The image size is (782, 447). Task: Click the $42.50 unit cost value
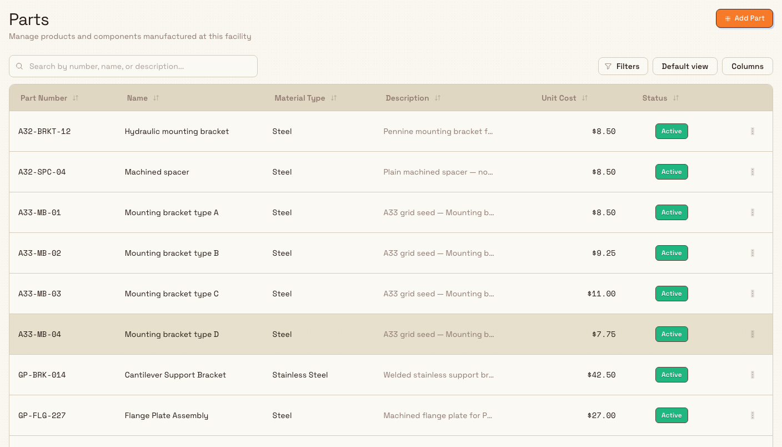click(601, 375)
